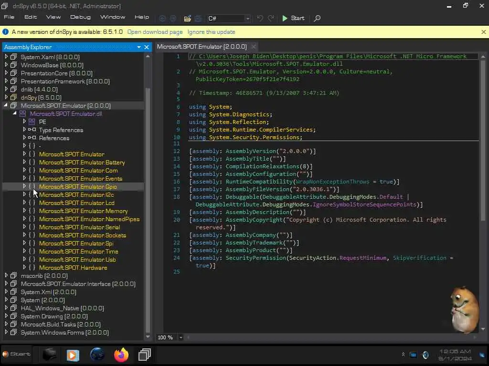Image resolution: width=489 pixels, height=366 pixels.
Task: Select Microsoft.SPOT.Emulator.NamedPipes namespace
Action: pos(89,219)
